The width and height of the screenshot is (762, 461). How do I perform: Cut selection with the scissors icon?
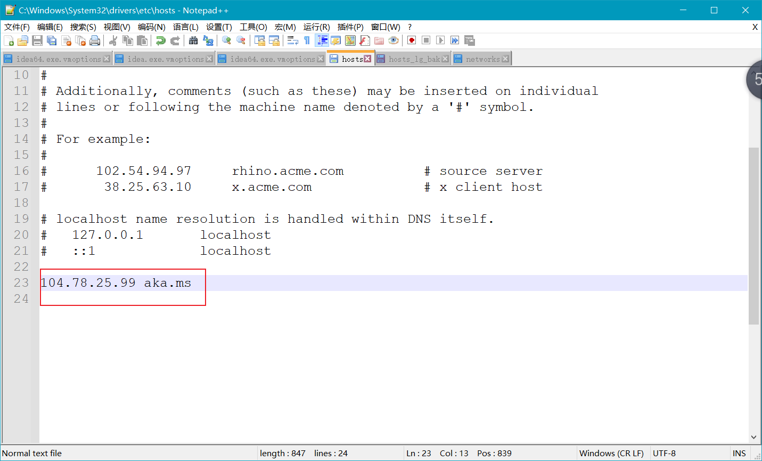(113, 41)
